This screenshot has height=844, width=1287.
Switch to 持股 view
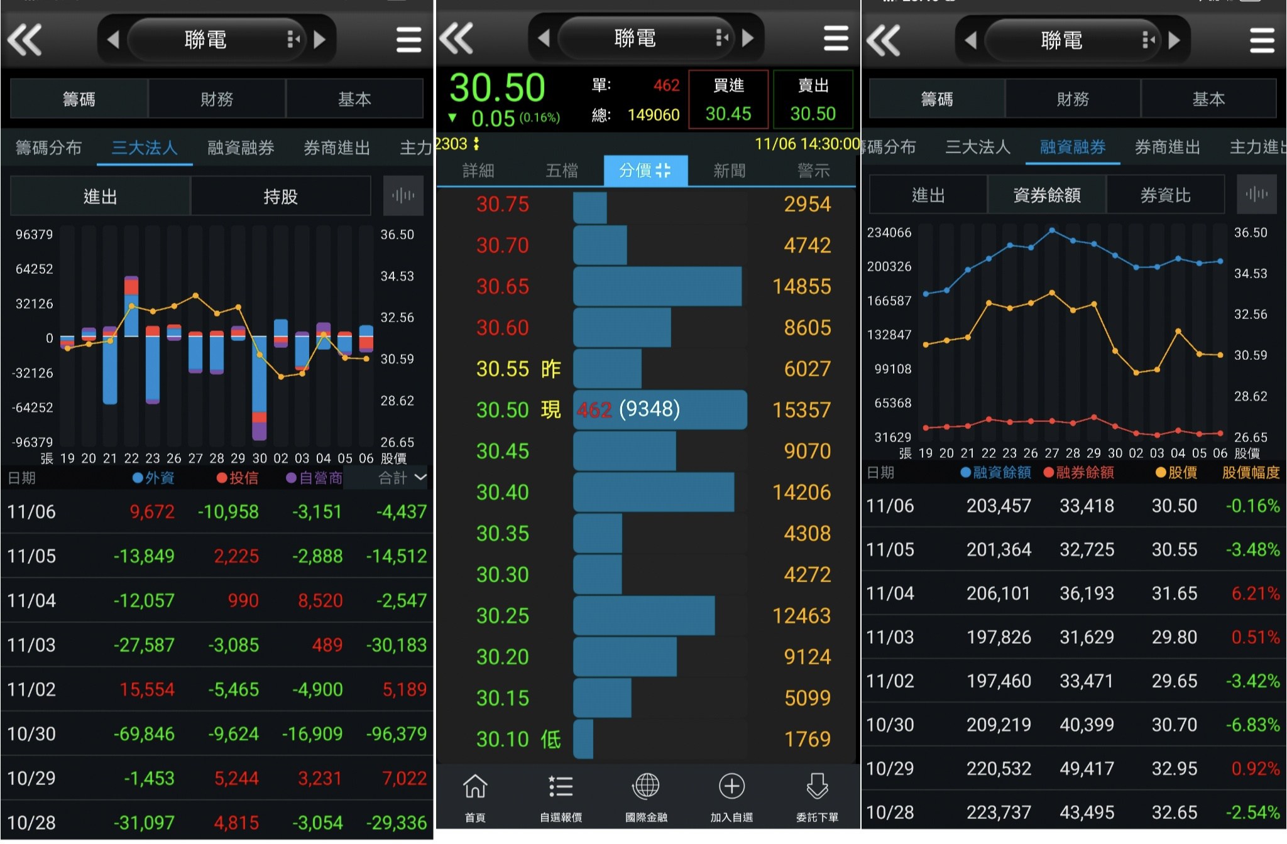pos(280,197)
